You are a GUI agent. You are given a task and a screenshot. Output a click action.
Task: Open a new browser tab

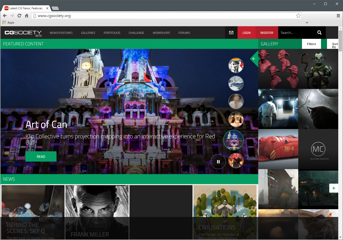tap(55, 8)
